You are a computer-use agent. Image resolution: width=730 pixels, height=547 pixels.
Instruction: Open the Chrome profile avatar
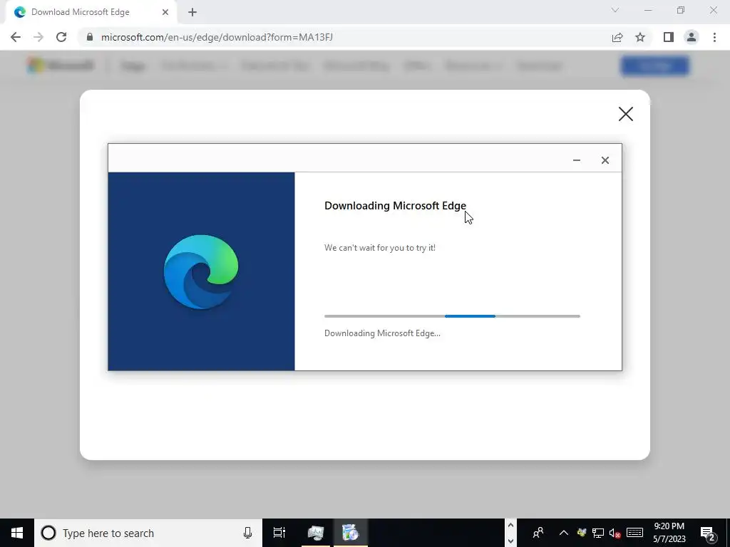point(692,37)
